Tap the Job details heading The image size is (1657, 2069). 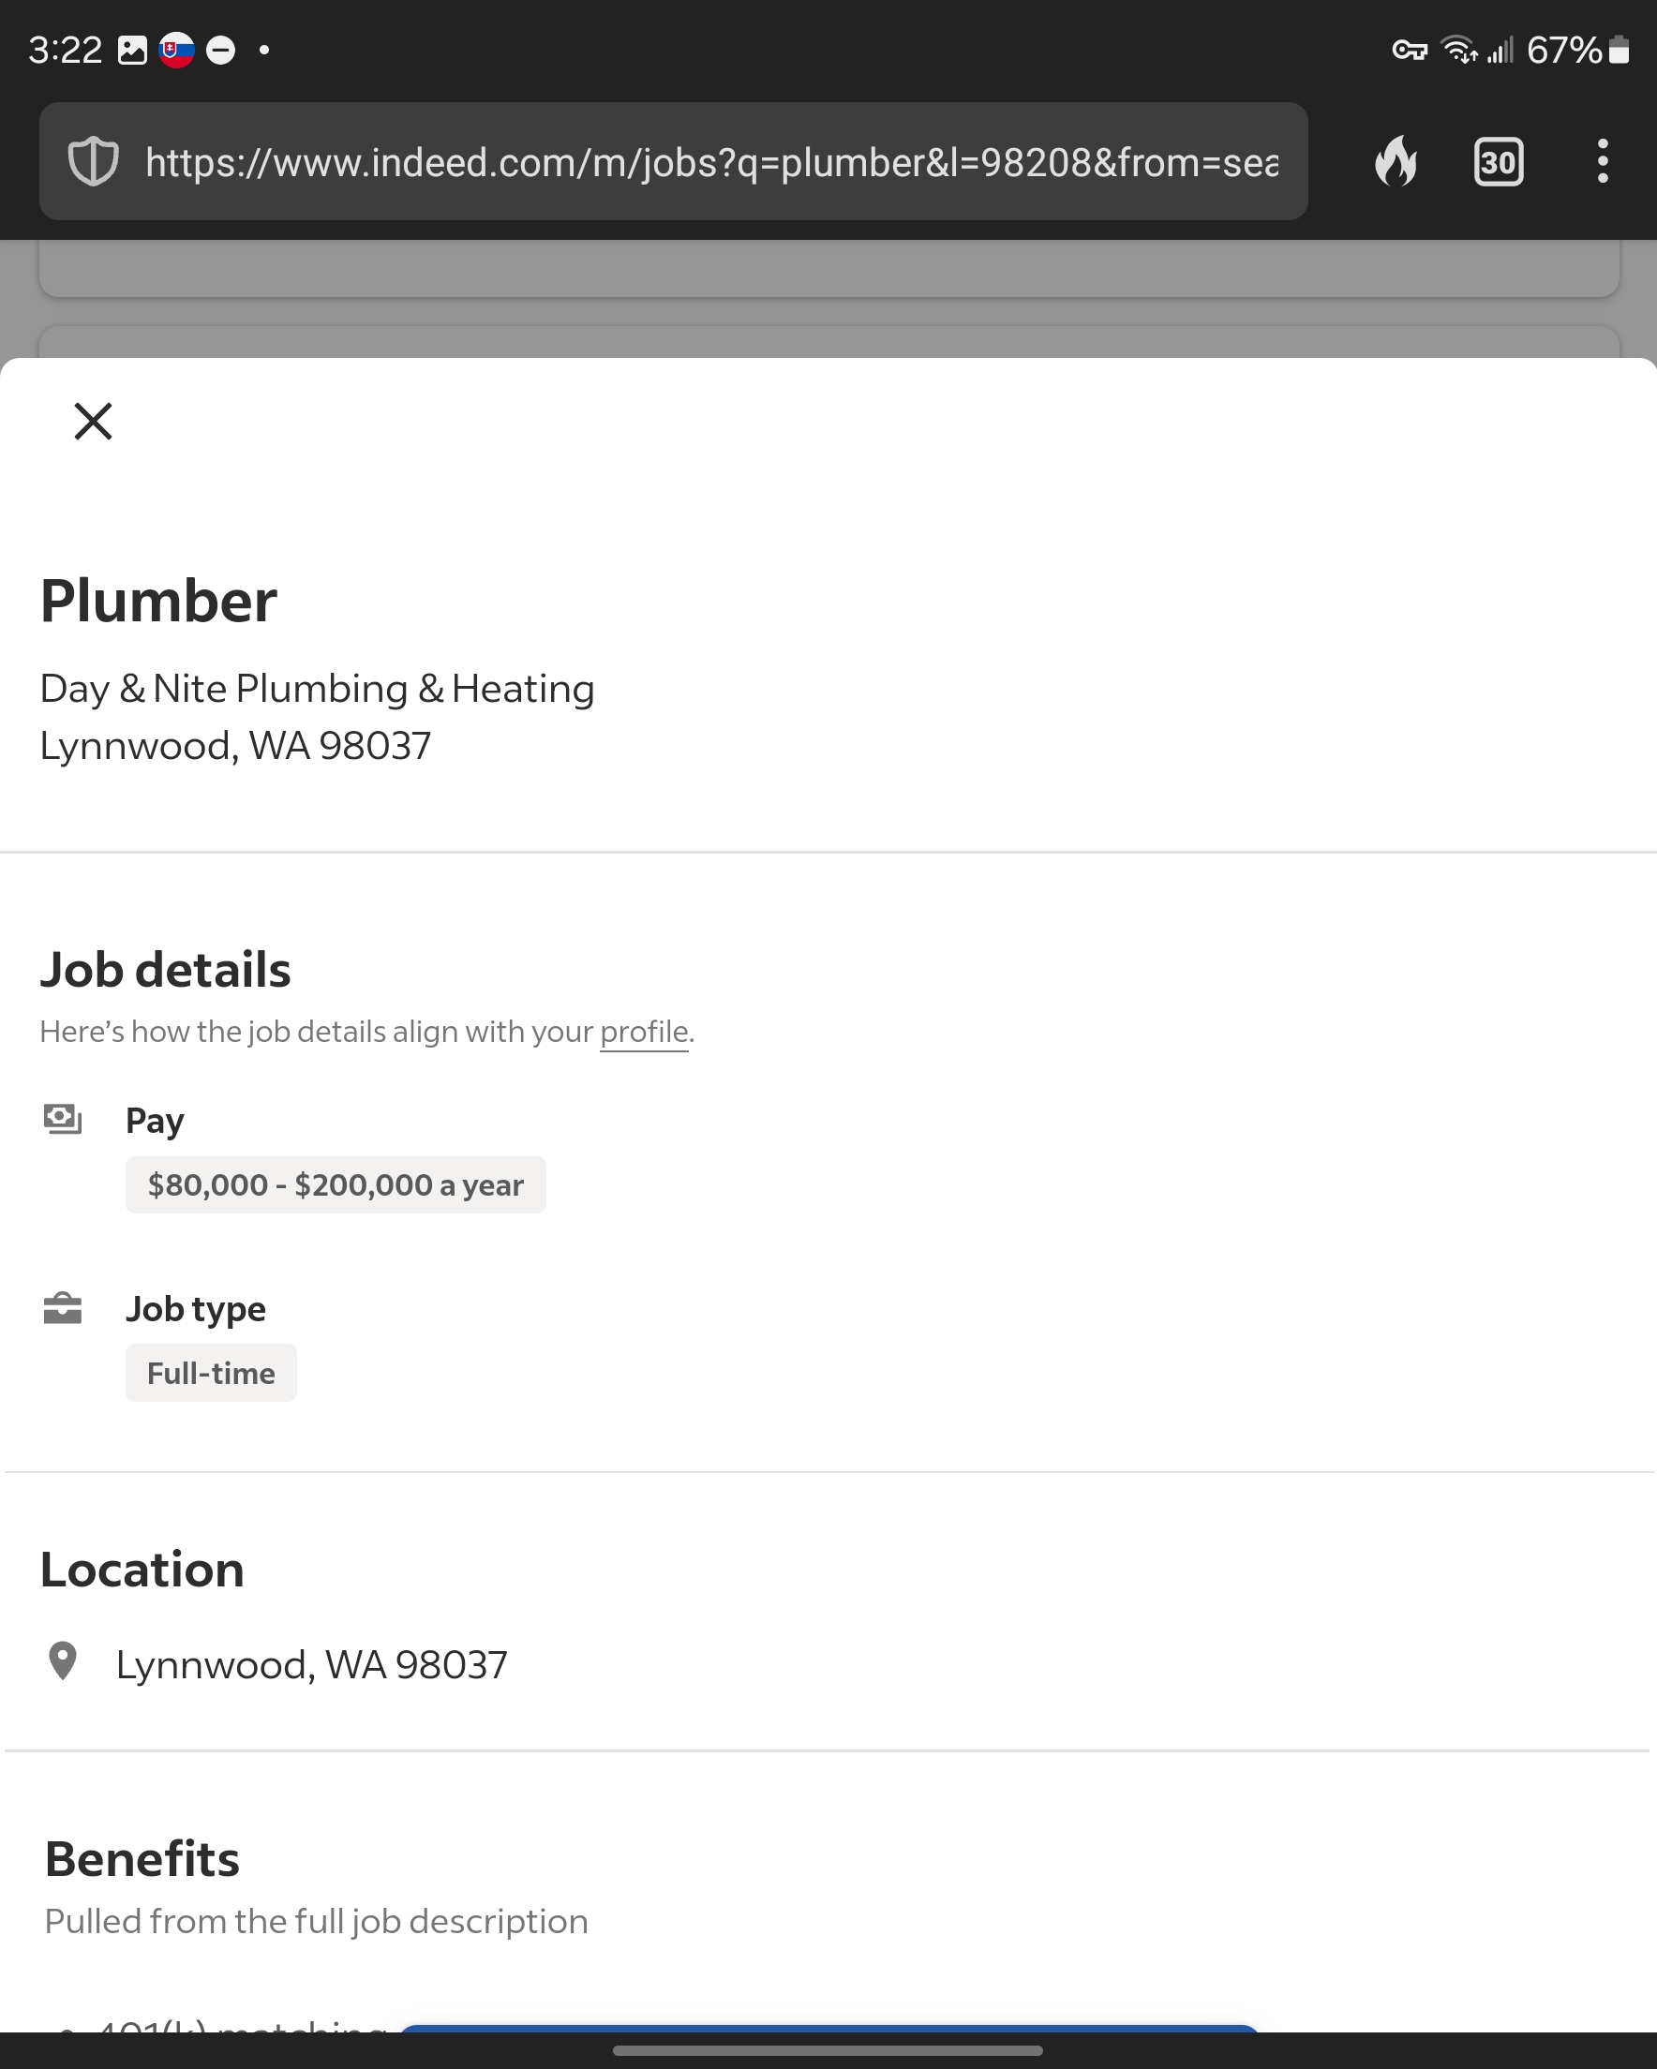[x=165, y=969]
